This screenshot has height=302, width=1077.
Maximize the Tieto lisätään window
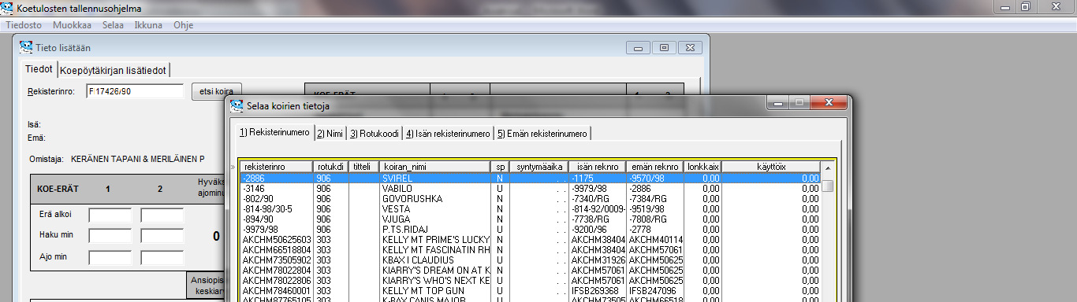click(665, 47)
